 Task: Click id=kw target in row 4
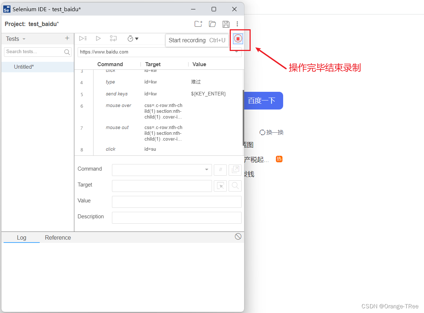pos(151,82)
